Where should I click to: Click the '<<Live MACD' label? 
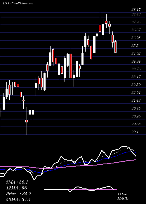click(123, 196)
